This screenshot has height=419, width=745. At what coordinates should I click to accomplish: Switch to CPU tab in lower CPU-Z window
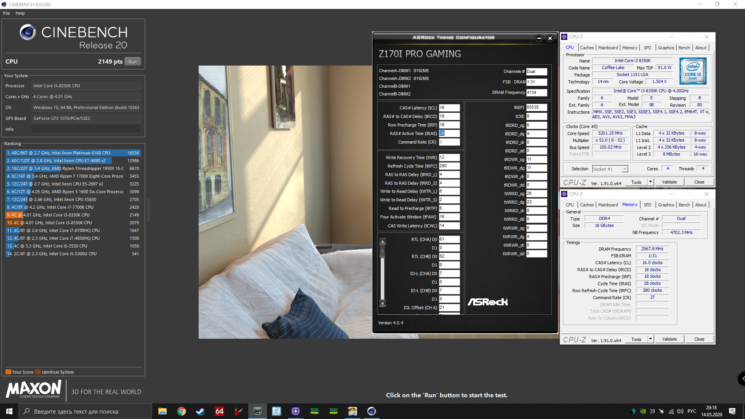(570, 205)
